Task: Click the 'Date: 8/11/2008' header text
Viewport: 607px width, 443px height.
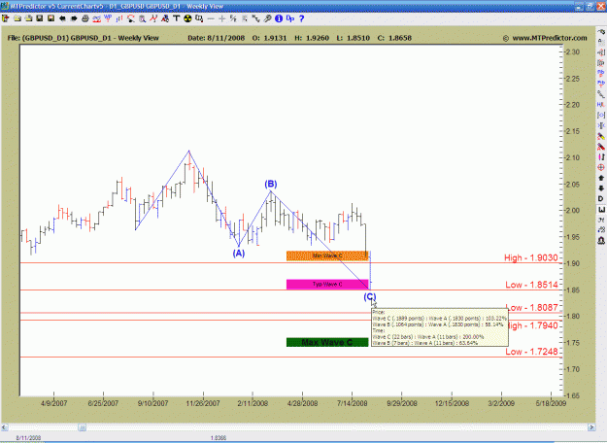Action: click(216, 38)
